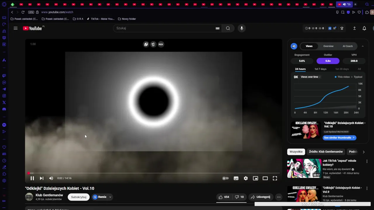The height and width of the screenshot is (210, 374).
Task: Click the copy-frames icon above the video
Action: [x=146, y=44]
